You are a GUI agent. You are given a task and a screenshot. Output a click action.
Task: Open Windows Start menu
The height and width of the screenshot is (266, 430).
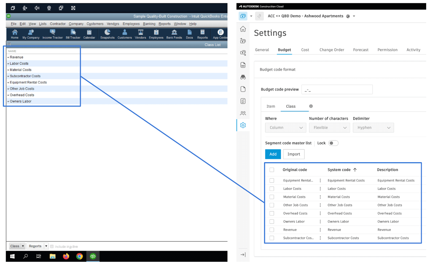pos(12,256)
